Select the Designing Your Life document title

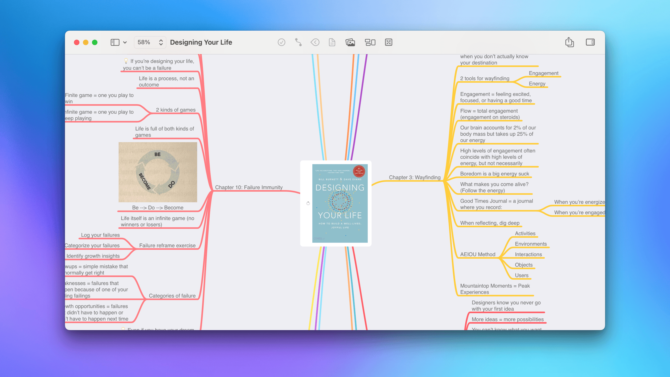(x=201, y=42)
